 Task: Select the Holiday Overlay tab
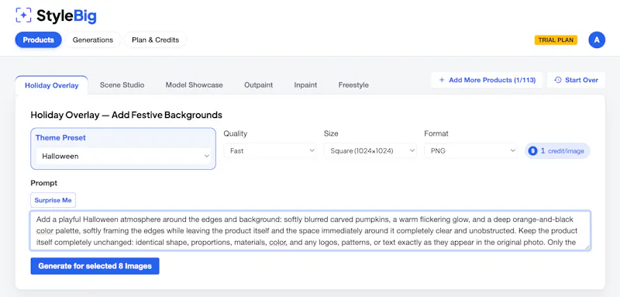point(51,85)
